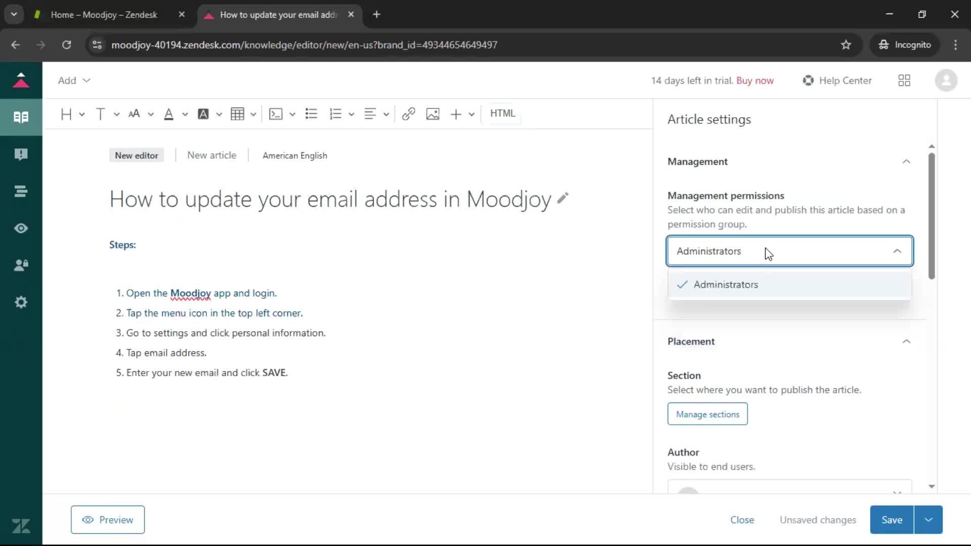Switch to Home – Moodjoy – Zendesk tab
Screen dimensions: 971x546
(104, 15)
